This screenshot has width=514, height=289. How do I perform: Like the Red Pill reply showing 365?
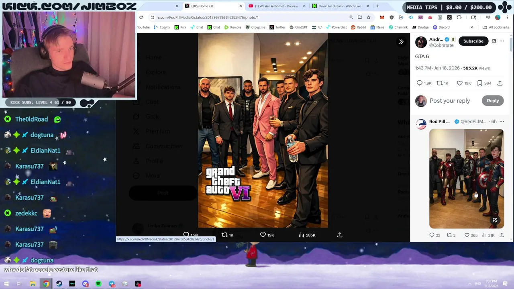[467, 235]
